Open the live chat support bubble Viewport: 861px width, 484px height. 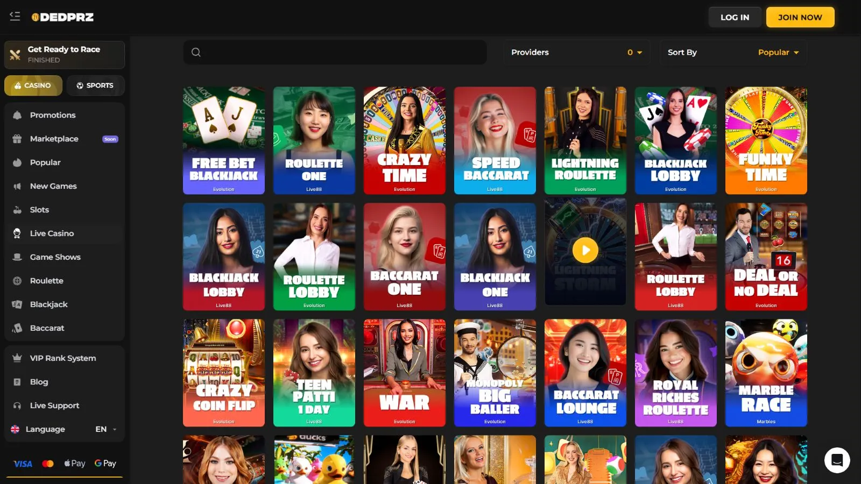point(837,460)
